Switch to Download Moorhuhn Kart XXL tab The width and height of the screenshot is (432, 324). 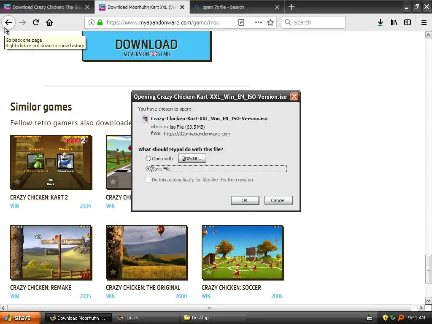(142, 7)
